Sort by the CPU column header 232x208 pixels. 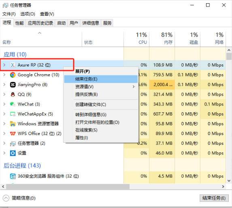[136, 39]
